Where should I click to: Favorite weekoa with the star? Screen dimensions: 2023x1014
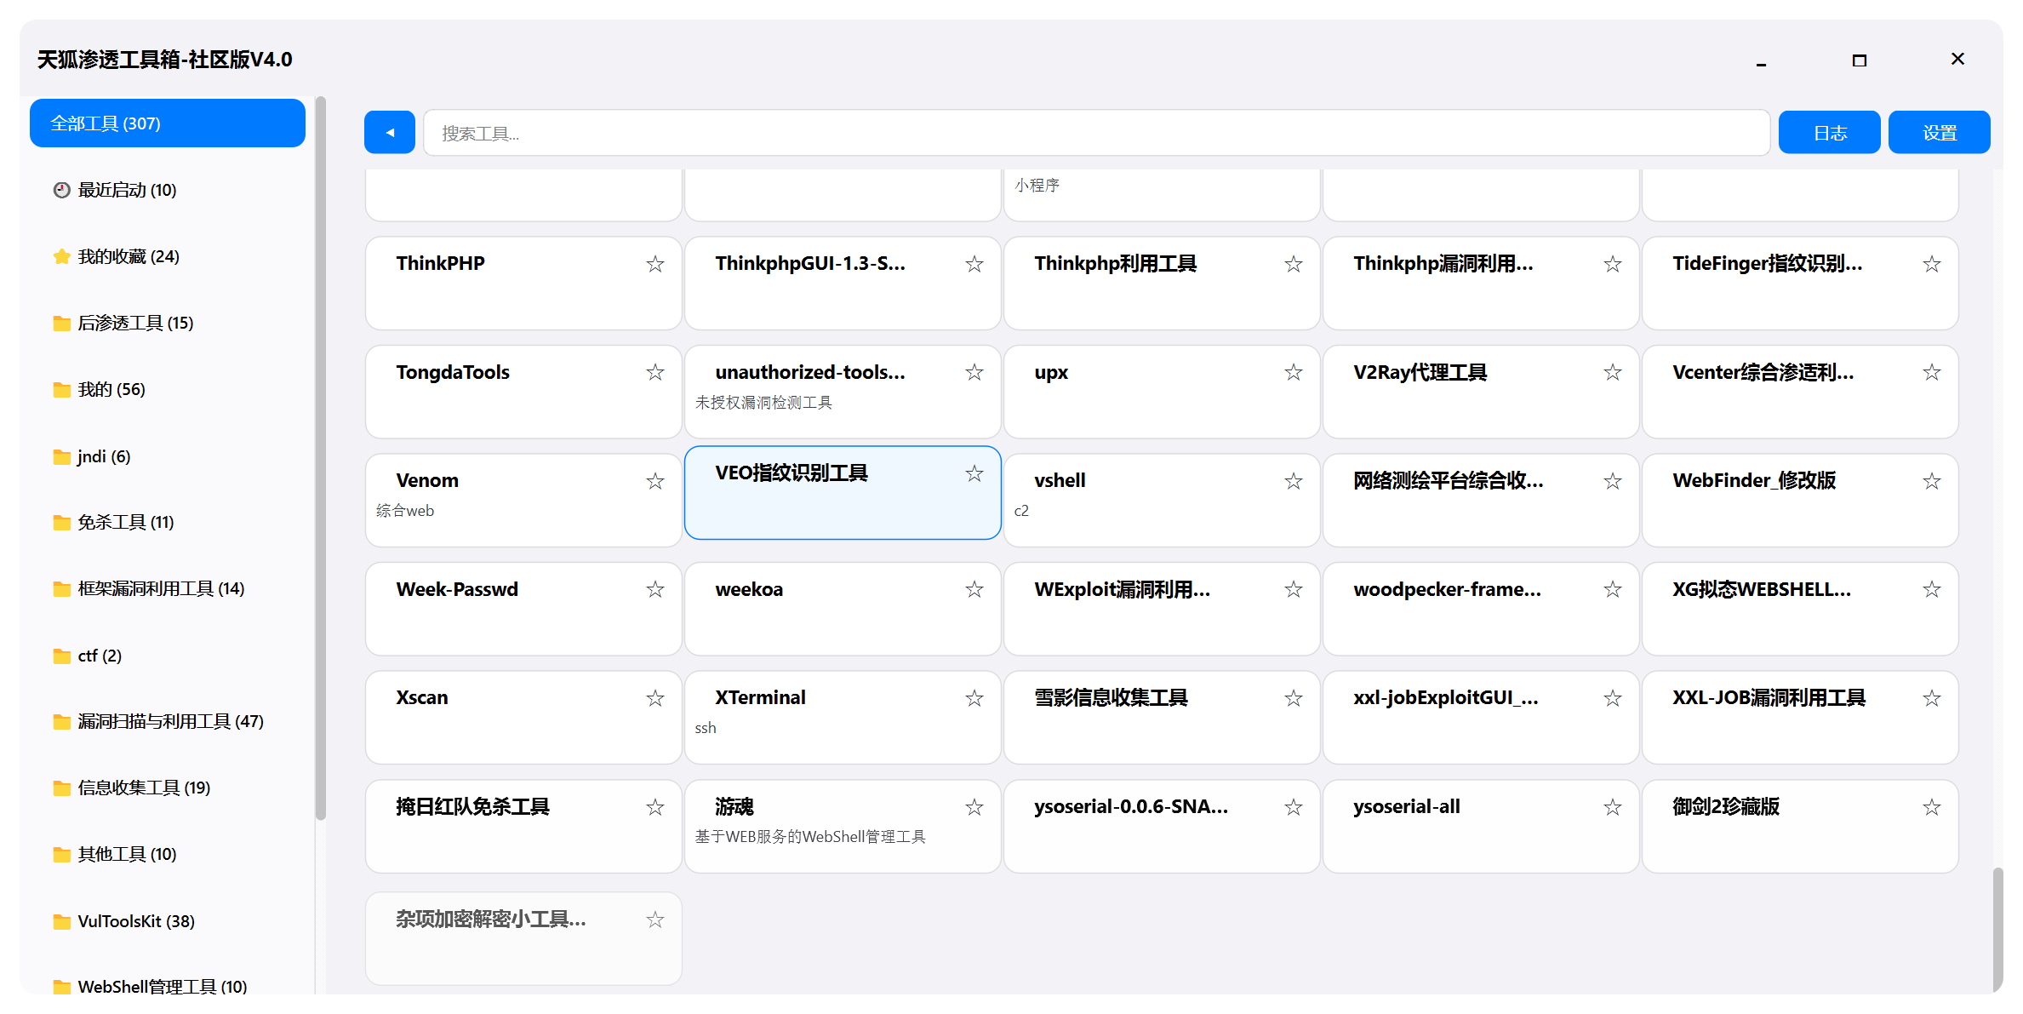click(x=974, y=589)
